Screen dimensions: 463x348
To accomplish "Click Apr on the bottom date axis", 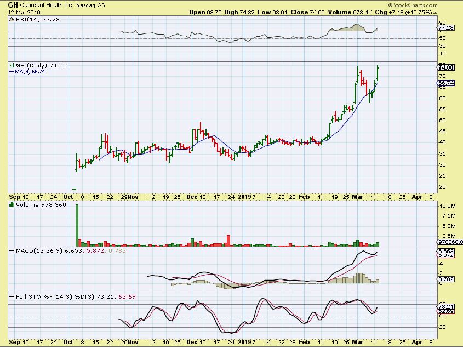I will point(417,342).
